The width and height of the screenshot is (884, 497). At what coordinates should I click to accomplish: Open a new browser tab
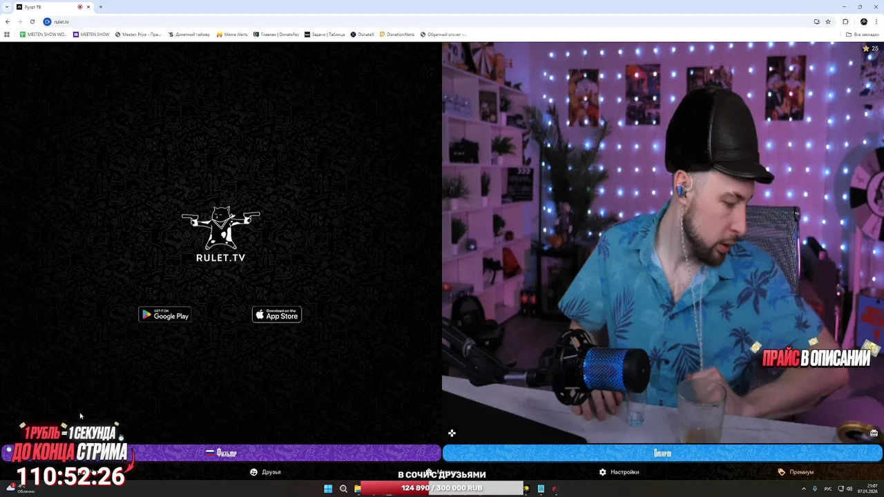[x=101, y=7]
